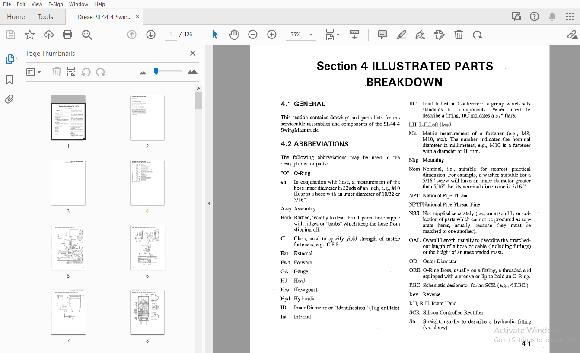Select the page 2 thumbnail

(x=147, y=118)
